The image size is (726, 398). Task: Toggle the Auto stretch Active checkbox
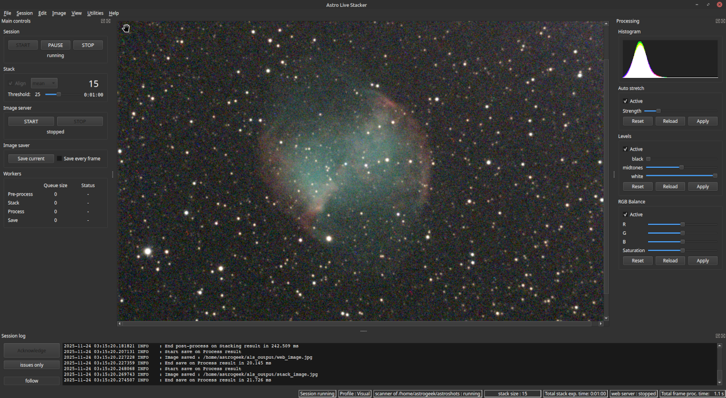tap(626, 101)
